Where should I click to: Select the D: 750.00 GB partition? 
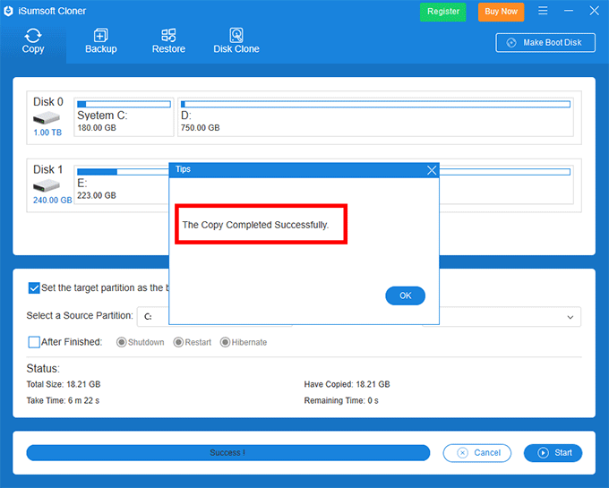pyautogui.click(x=375, y=117)
